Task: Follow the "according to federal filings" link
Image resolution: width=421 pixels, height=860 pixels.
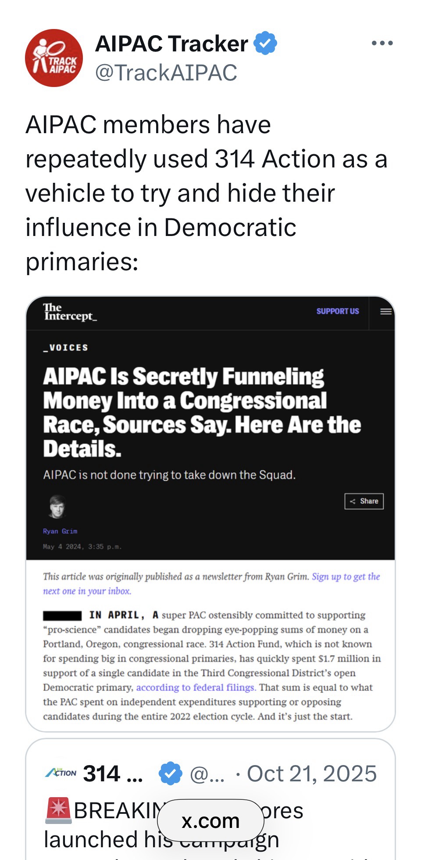Action: tap(196, 687)
